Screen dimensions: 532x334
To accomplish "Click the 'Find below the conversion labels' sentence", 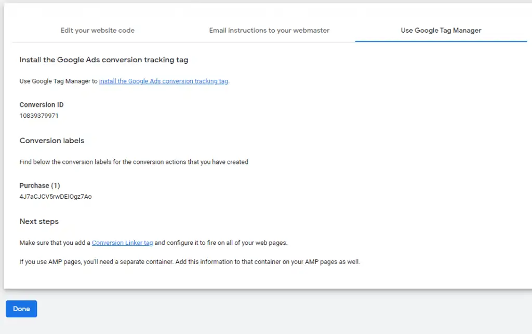I will coord(134,162).
